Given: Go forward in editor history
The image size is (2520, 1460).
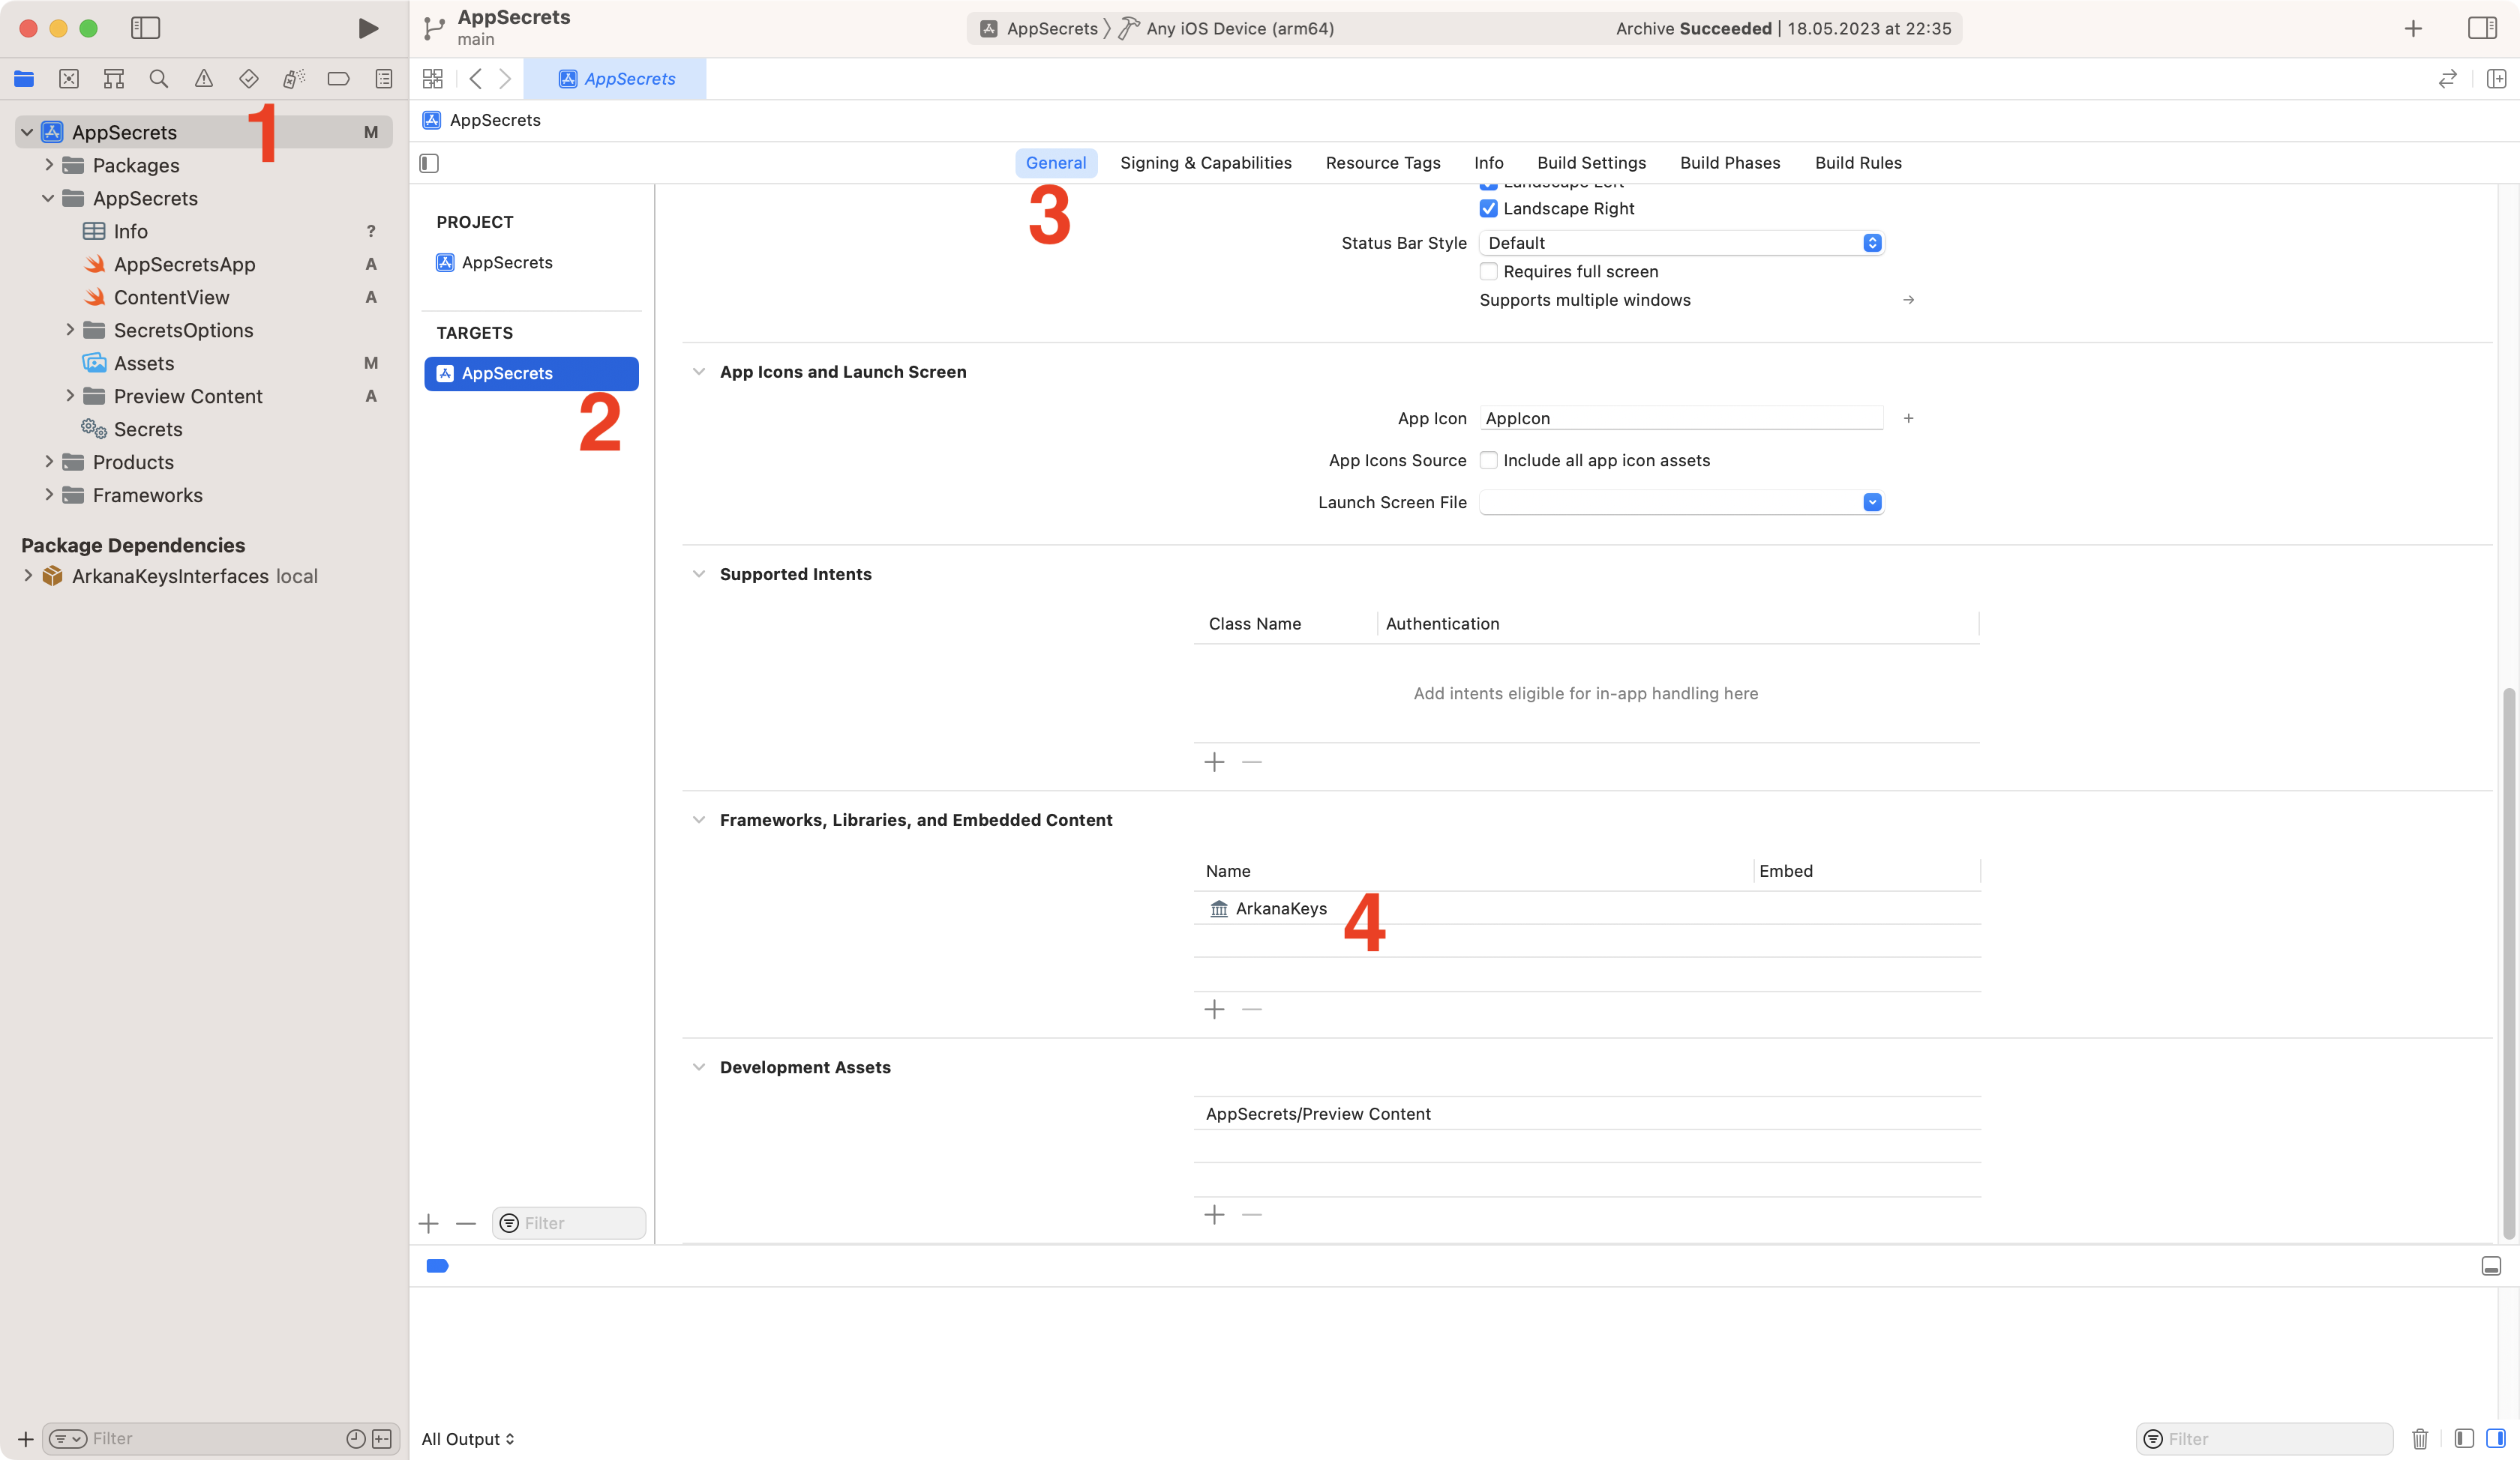Looking at the screenshot, I should pyautogui.click(x=505, y=79).
